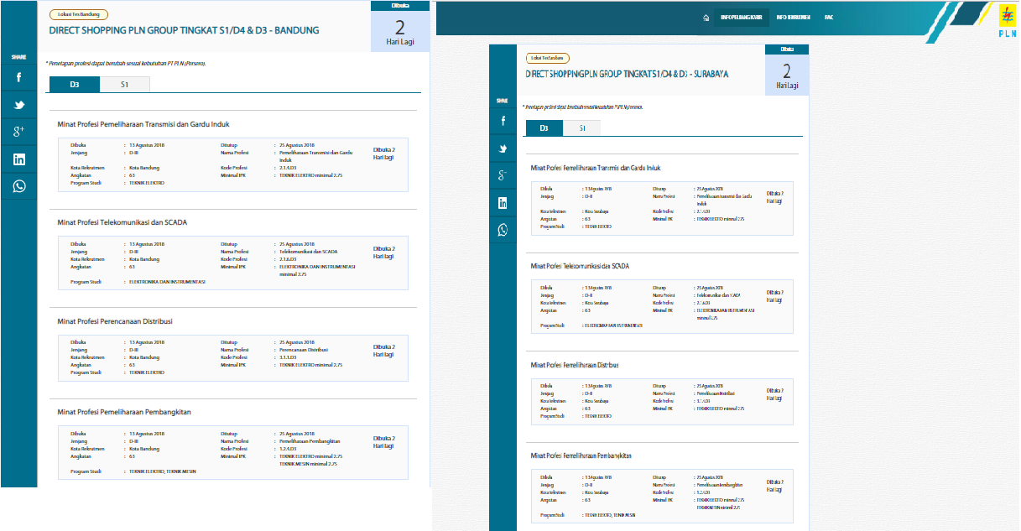This screenshot has width=1021, height=531.
Task: Open Bandung Perencanaan Distribusi heading
Action: pos(115,320)
